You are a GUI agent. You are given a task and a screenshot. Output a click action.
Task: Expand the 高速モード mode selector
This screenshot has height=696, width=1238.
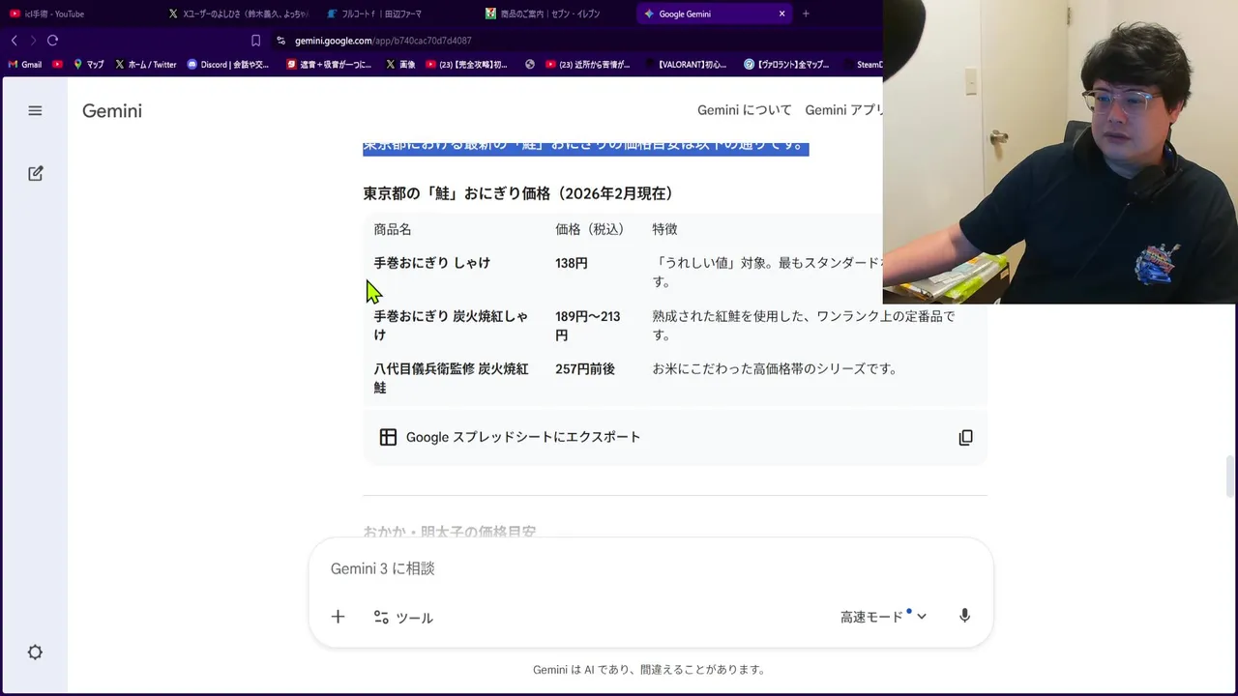coord(883,617)
